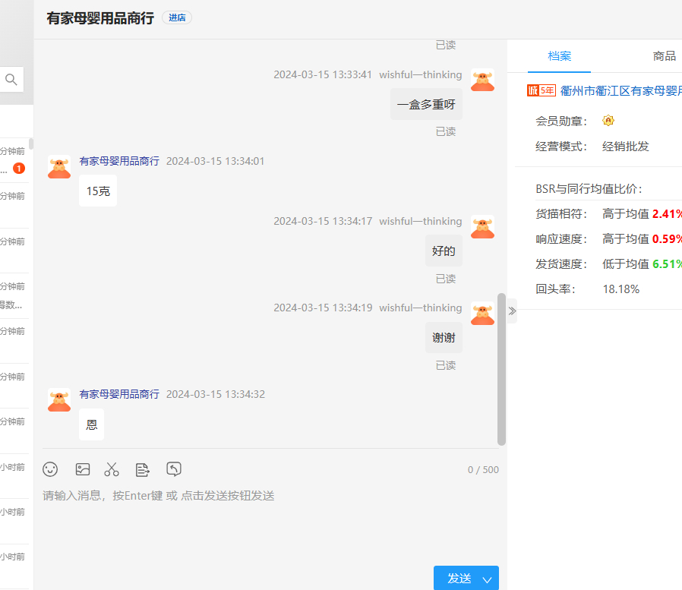
Task: Select the scissors screenshot tool
Action: tap(112, 469)
